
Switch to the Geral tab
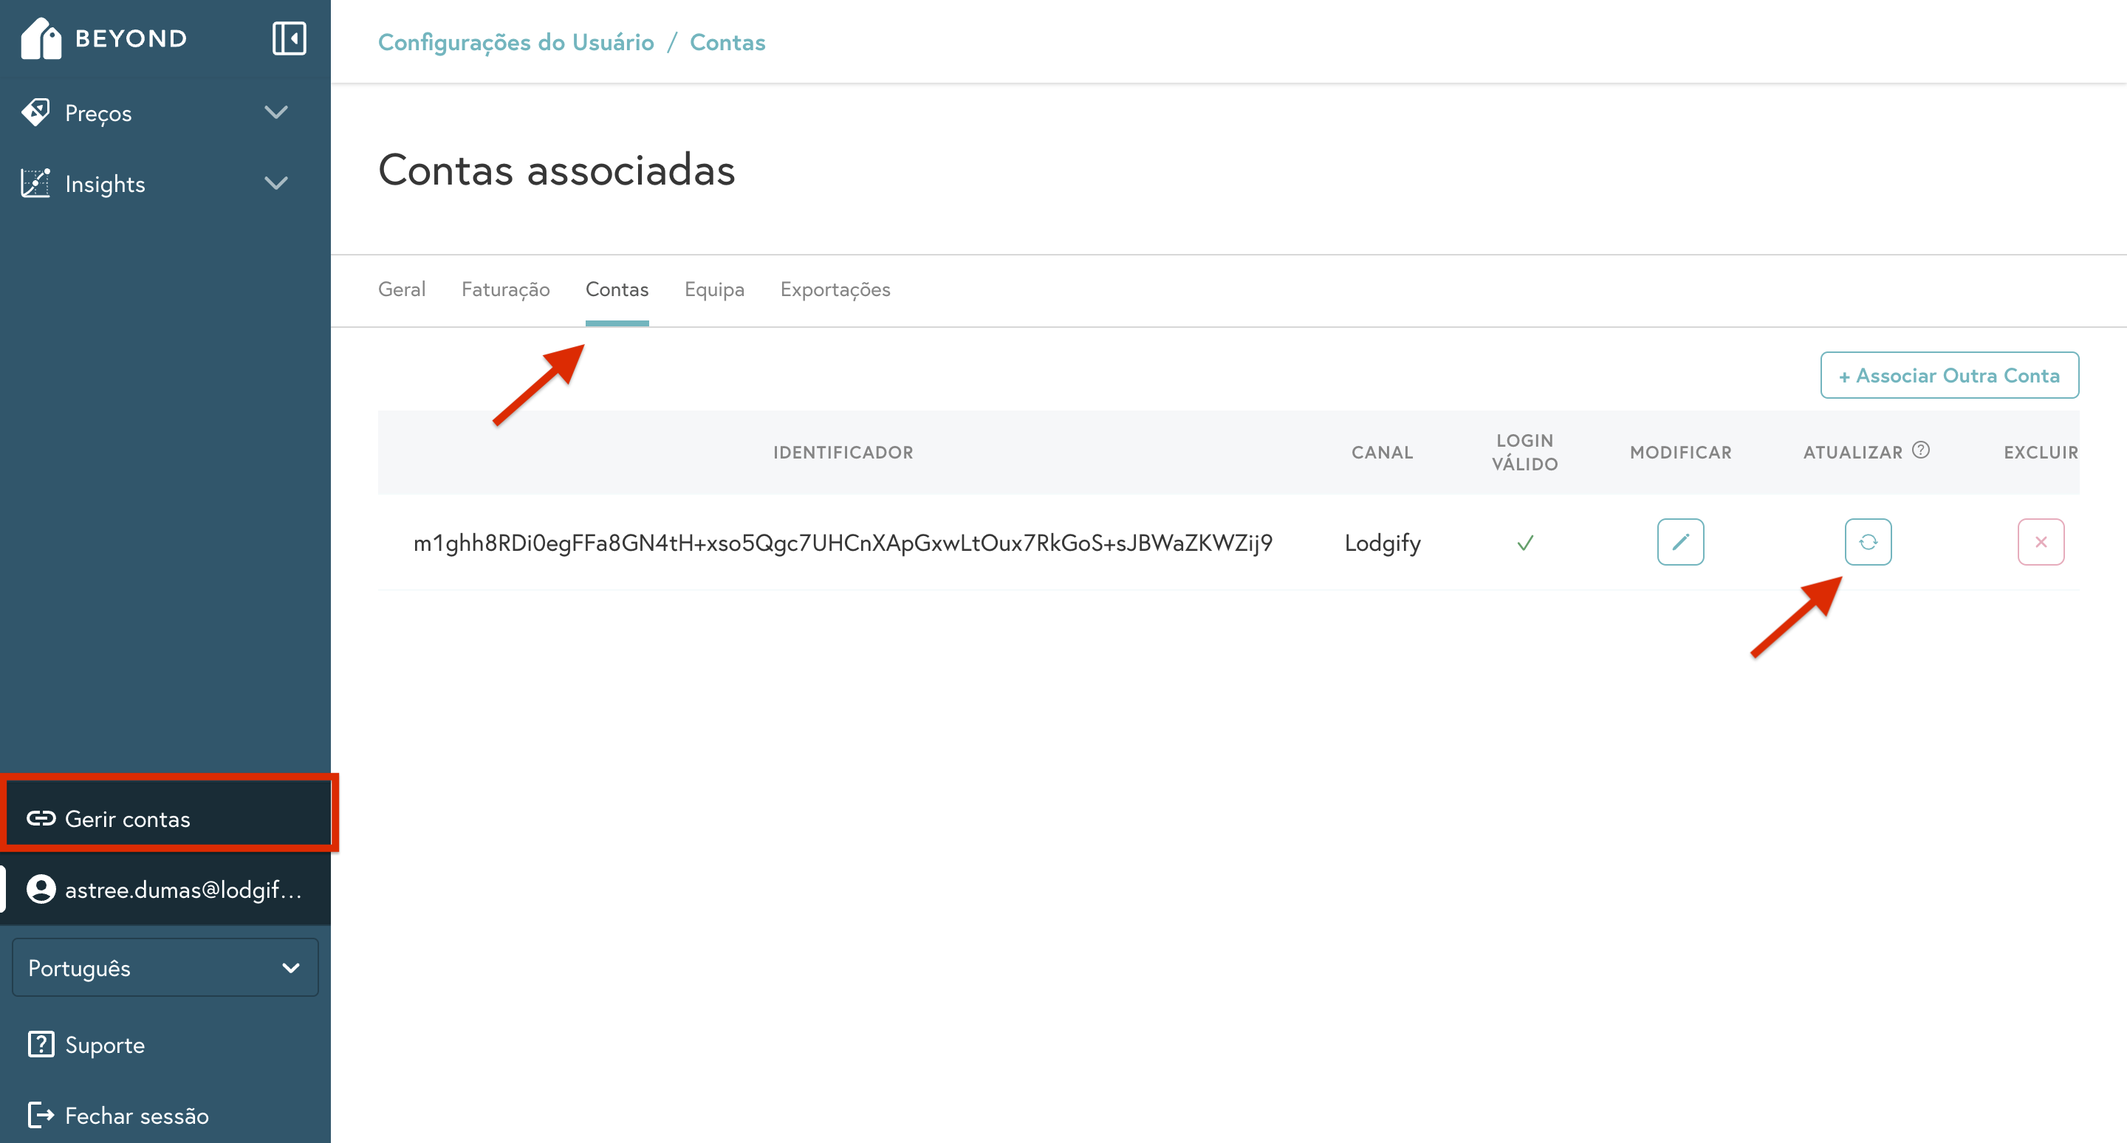(402, 289)
